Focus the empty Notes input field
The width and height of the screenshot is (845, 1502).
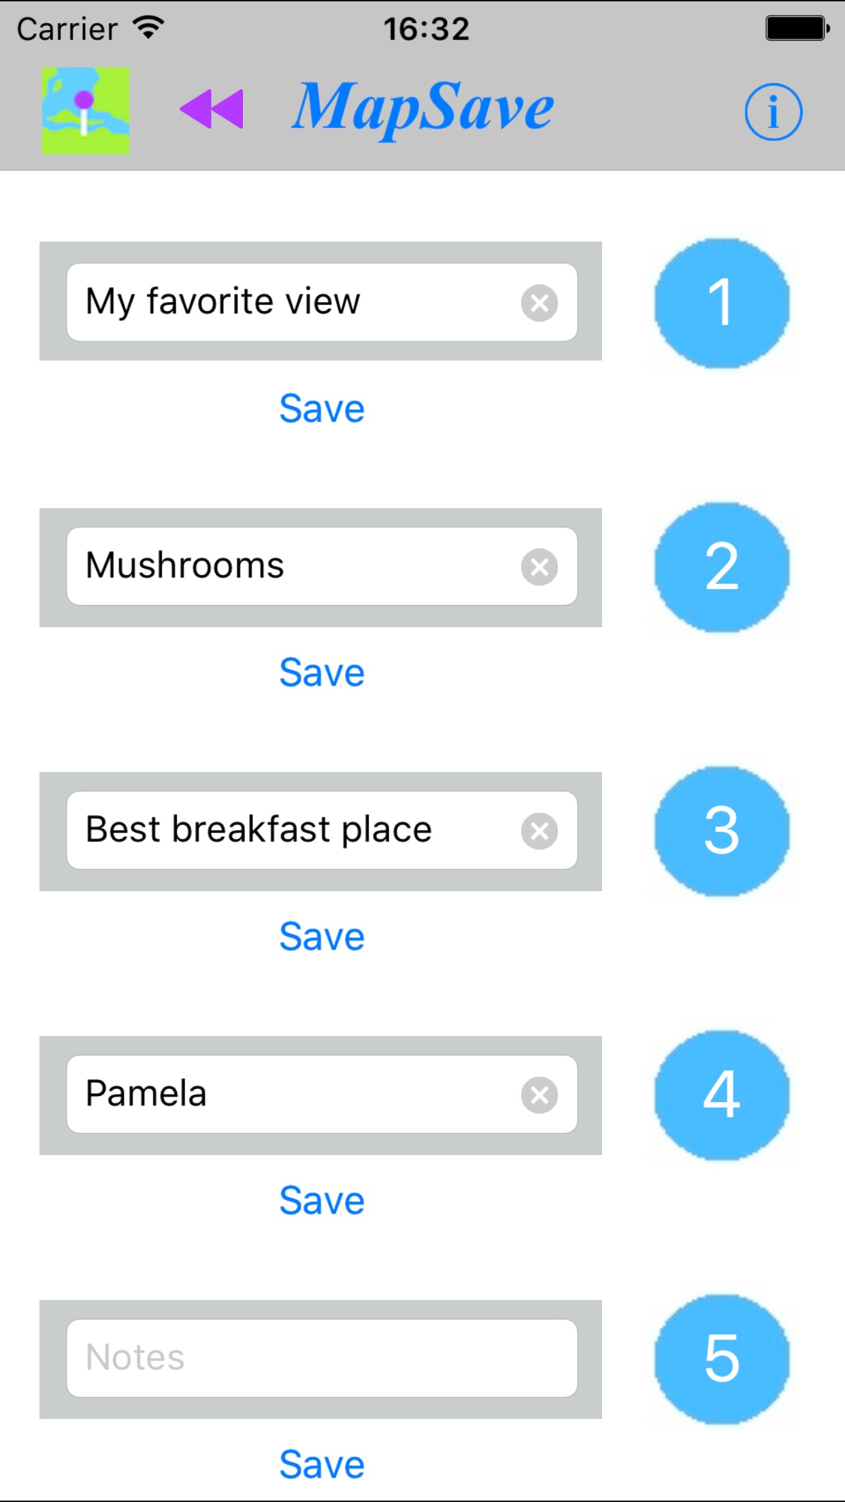pyautogui.click(x=321, y=1358)
